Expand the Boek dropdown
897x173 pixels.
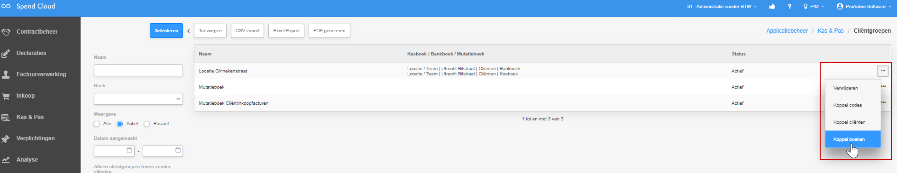(138, 99)
